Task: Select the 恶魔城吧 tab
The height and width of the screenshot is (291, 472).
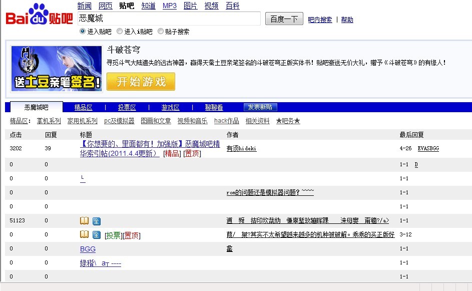Action: point(37,107)
